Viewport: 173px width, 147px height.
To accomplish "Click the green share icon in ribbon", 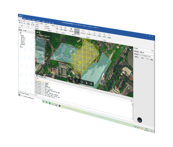I will tap(104, 35).
